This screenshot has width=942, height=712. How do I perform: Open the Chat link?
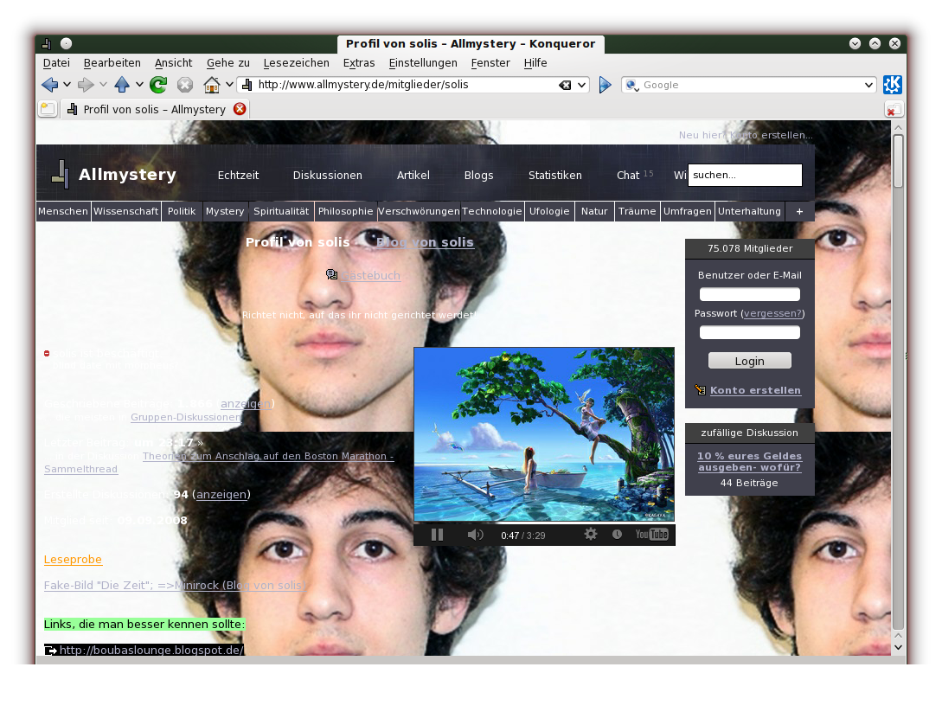628,175
